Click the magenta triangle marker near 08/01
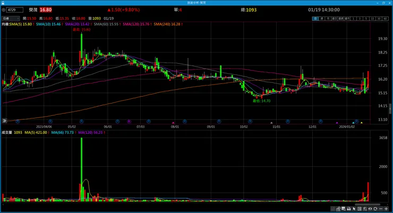 point(173,123)
